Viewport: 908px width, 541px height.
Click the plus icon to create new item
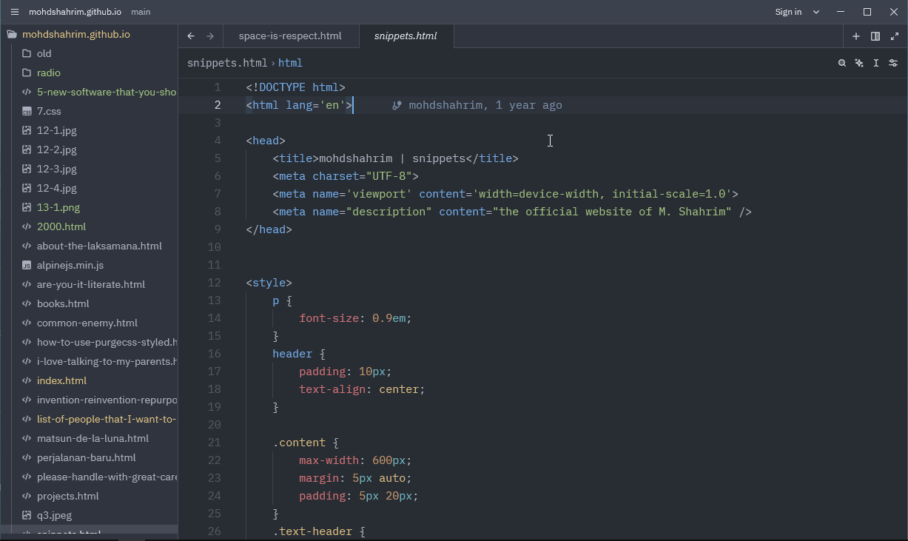pyautogui.click(x=856, y=36)
